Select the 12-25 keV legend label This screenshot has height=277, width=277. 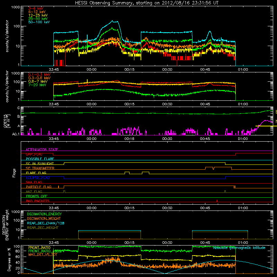coord(38,15)
